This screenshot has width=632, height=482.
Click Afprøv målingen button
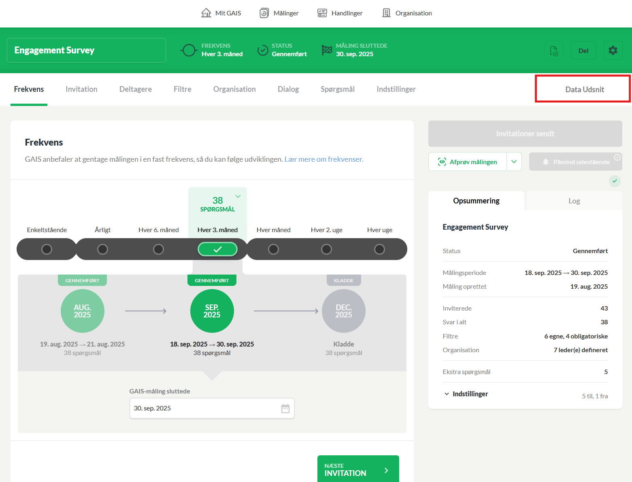[468, 162]
